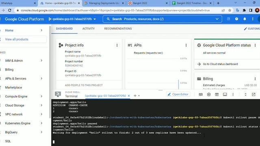Screen dimensions: 260x146
Task: Expand the BigQuery submenu
Action: point(41,132)
